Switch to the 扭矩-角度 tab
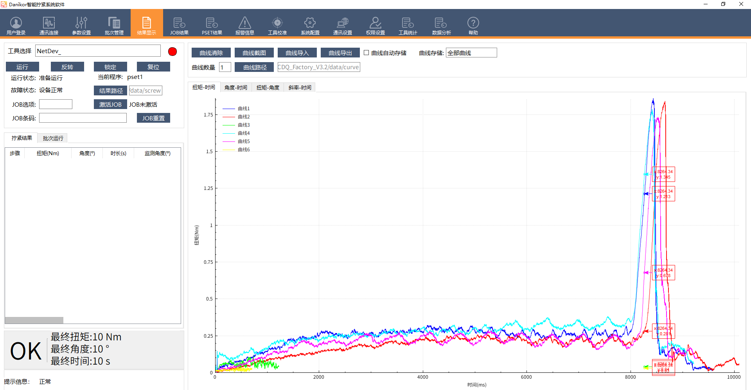Image resolution: width=751 pixels, height=390 pixels. tap(268, 88)
